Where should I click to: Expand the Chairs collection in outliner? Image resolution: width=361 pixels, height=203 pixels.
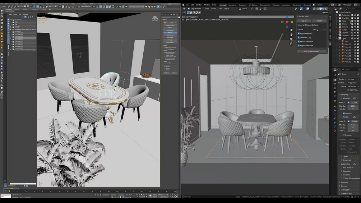coord(337,24)
